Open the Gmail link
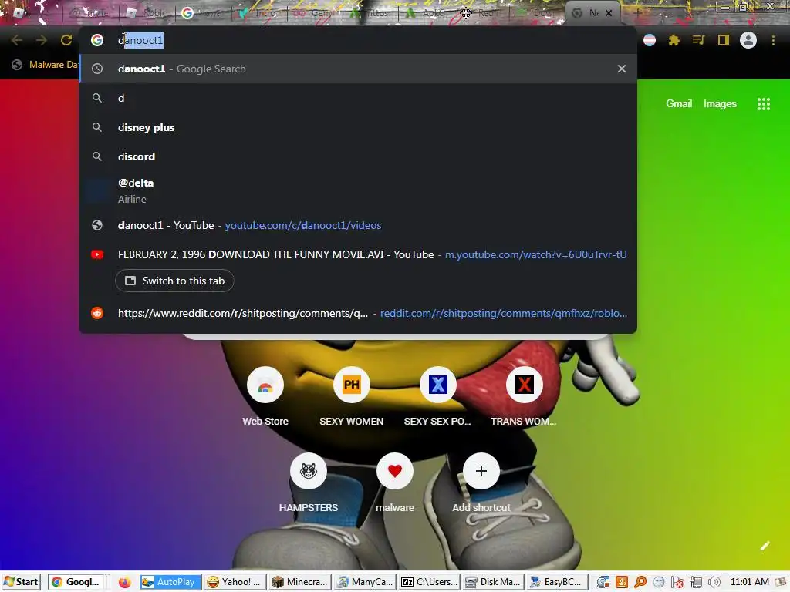Screen dimensions: 790x592 point(679,104)
